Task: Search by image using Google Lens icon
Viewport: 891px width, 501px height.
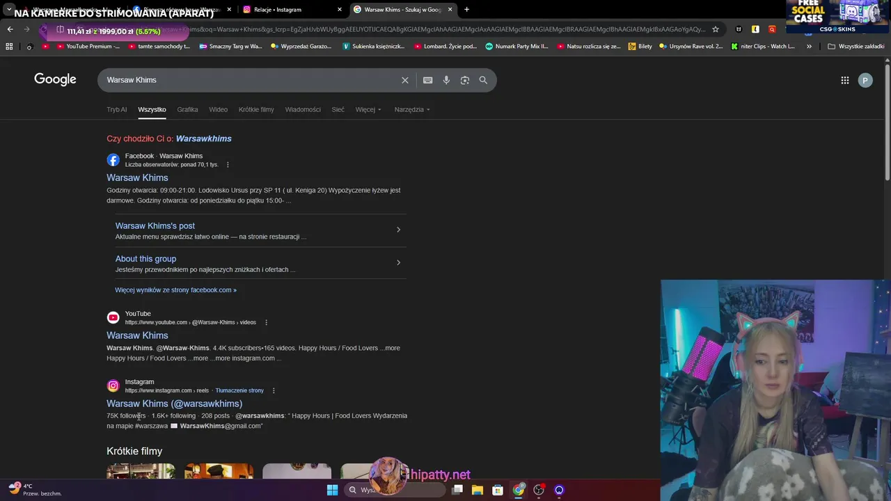Action: click(x=465, y=80)
